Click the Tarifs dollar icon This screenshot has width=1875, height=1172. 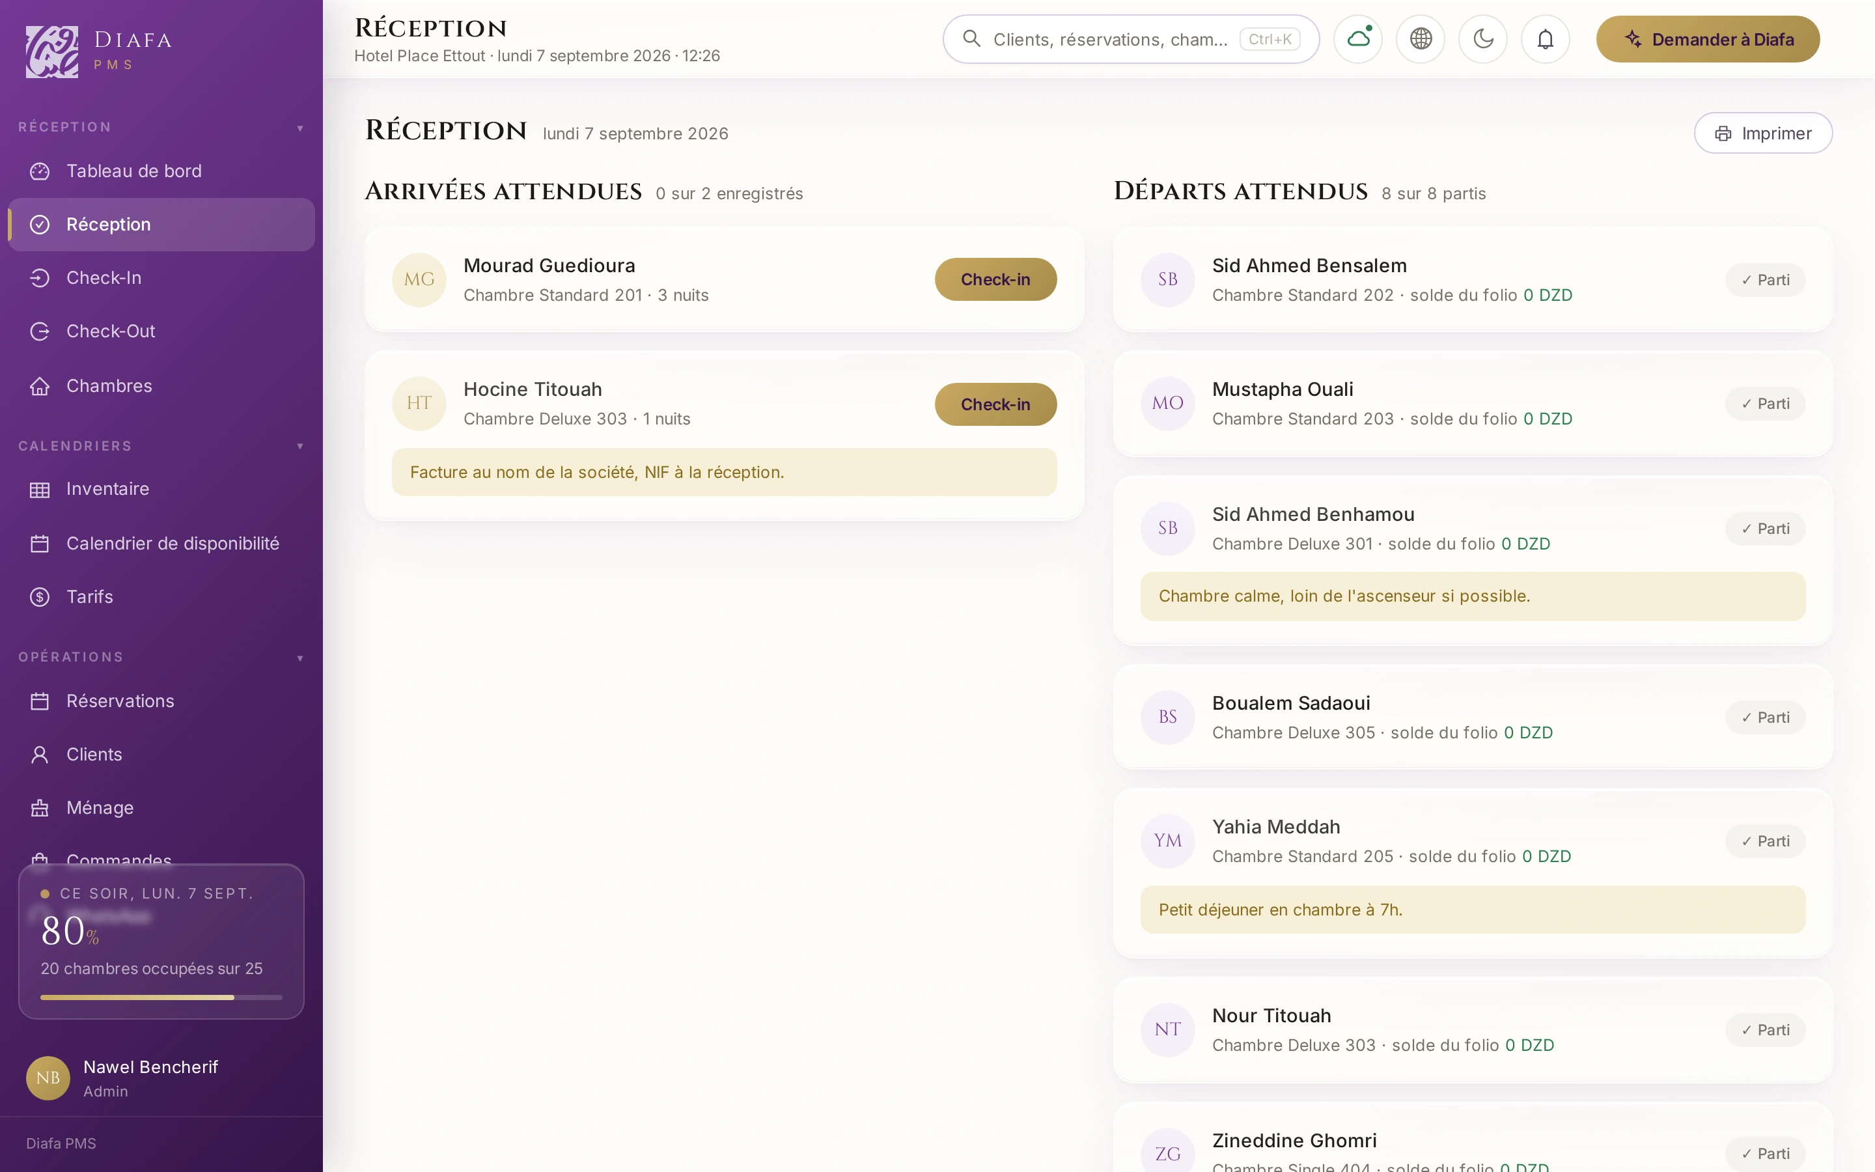point(40,597)
